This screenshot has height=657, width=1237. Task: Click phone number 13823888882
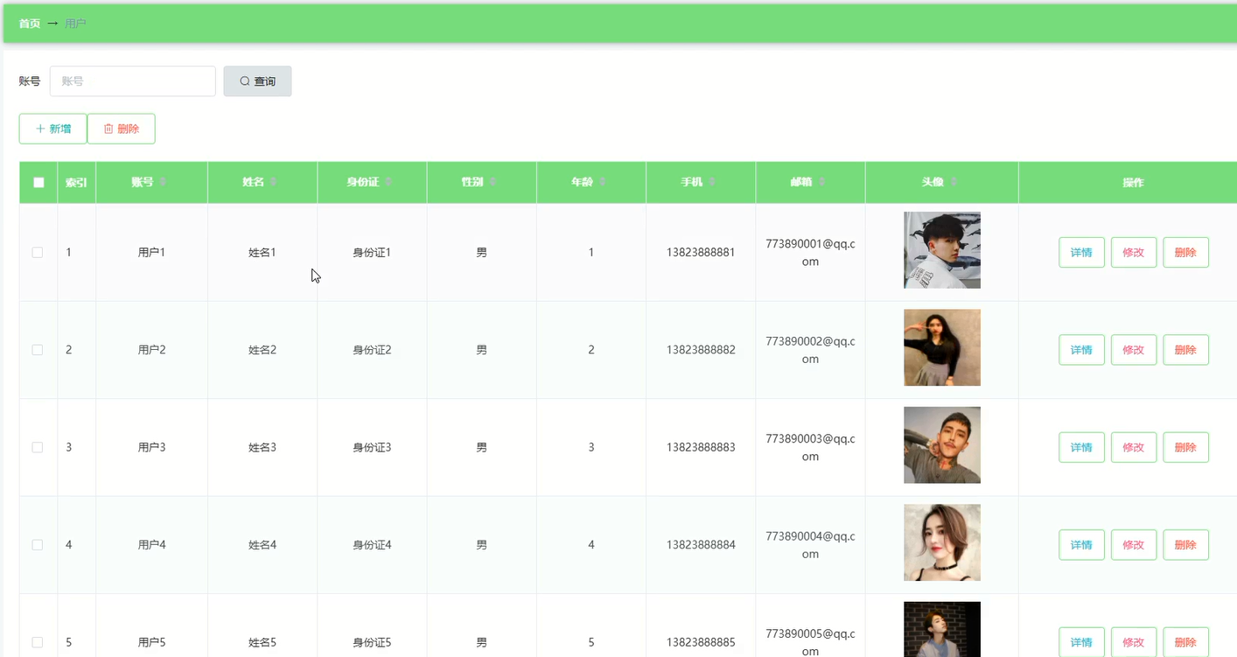coord(701,350)
